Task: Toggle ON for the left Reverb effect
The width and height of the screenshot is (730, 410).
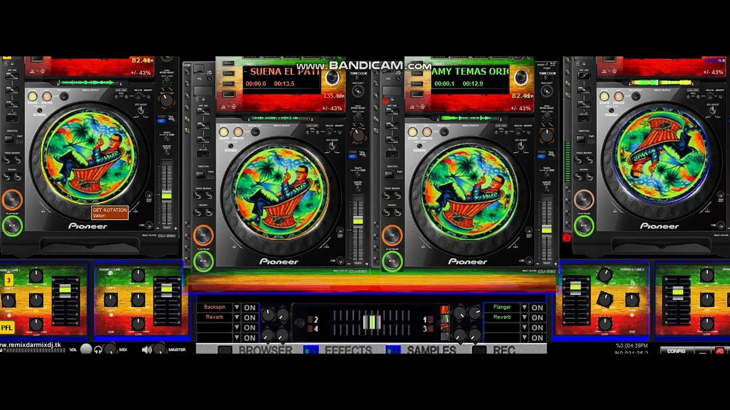Action: pos(250,317)
